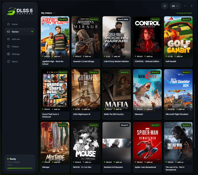This screenshot has height=175, width=198.
Task: Select the Control Ultimate Edition game card
Action: tap(147, 42)
